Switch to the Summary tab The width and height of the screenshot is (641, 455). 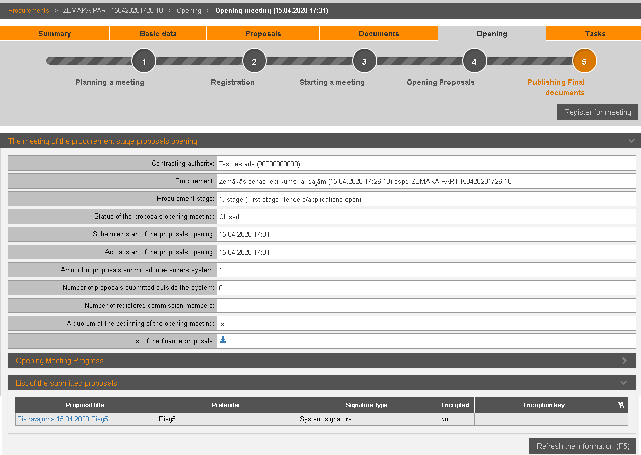(x=55, y=34)
